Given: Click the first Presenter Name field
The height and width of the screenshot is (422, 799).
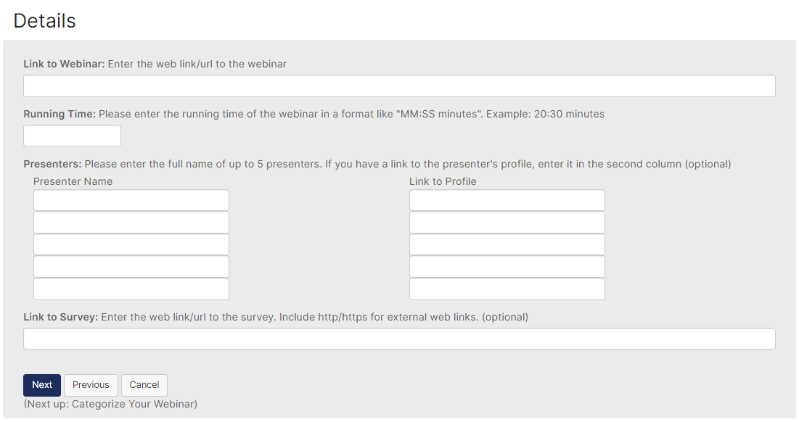Looking at the screenshot, I should (131, 201).
